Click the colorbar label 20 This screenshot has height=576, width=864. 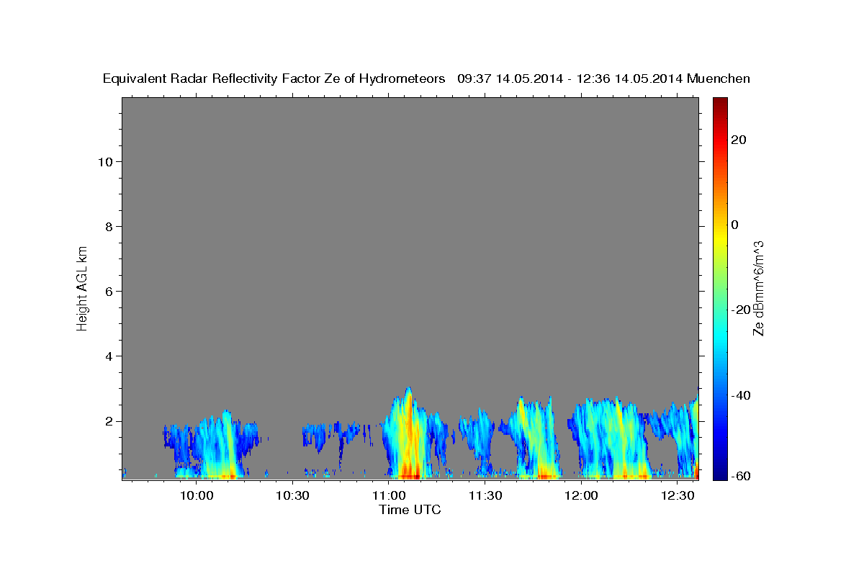pyautogui.click(x=738, y=140)
